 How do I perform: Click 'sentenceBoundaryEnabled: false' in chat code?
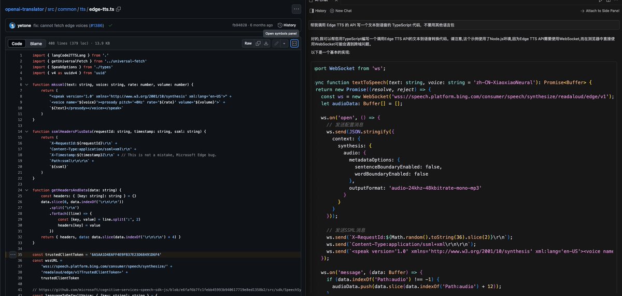point(398,166)
